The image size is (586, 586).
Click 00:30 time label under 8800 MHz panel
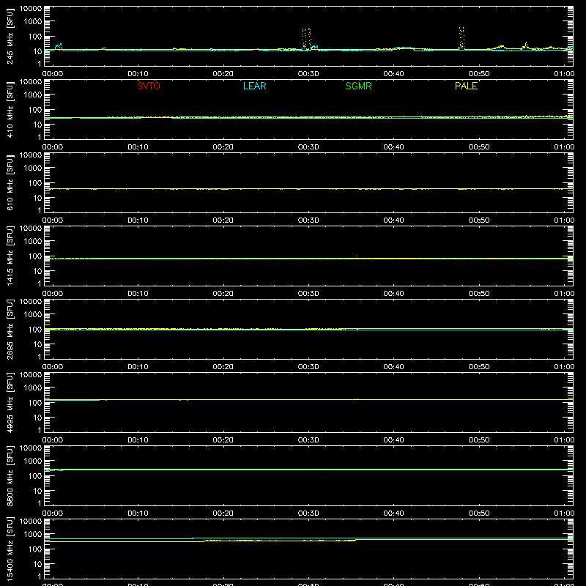coord(308,513)
